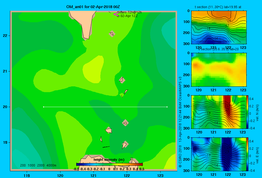Click the island just below the white section line
This screenshot has height=178, width=262.
tap(125, 123)
